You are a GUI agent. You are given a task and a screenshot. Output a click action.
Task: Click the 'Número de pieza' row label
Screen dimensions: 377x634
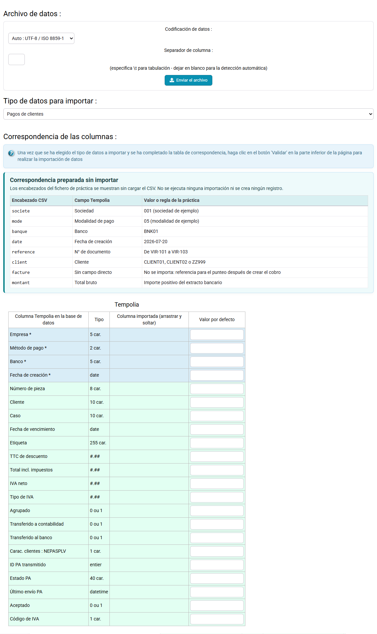click(x=27, y=389)
